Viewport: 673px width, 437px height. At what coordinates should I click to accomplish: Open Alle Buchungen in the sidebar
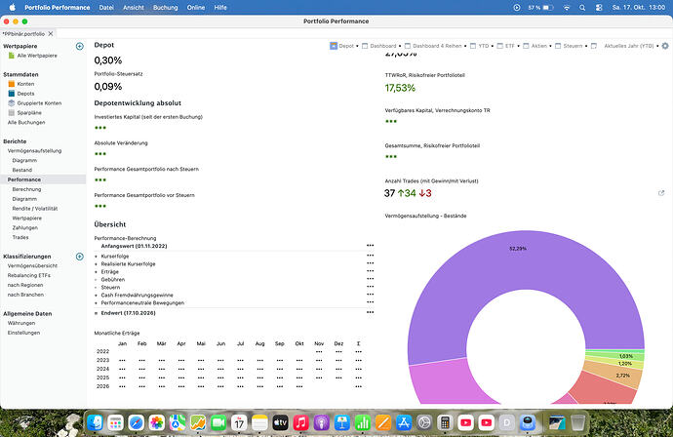26,122
